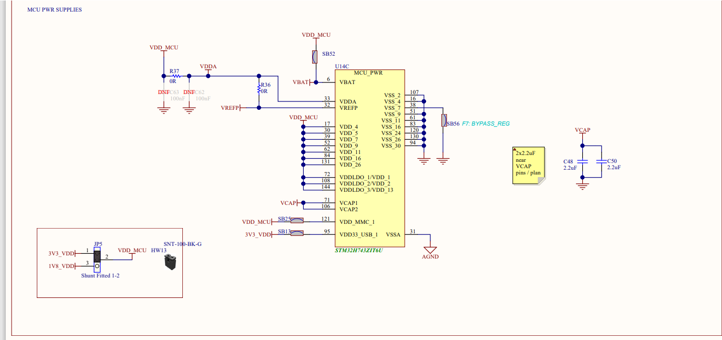Click the ground symbol below capacitor C63
This screenshot has width=722, height=340.
[x=163, y=109]
